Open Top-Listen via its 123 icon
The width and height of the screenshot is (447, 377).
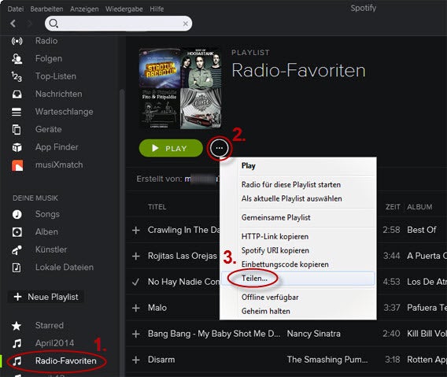17,76
